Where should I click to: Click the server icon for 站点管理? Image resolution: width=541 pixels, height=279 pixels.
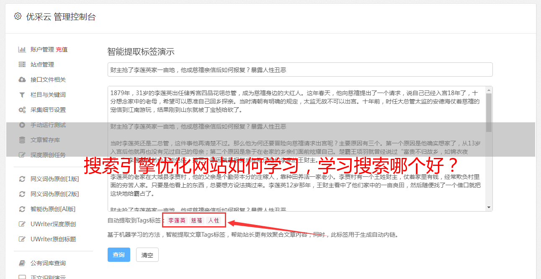click(22, 65)
